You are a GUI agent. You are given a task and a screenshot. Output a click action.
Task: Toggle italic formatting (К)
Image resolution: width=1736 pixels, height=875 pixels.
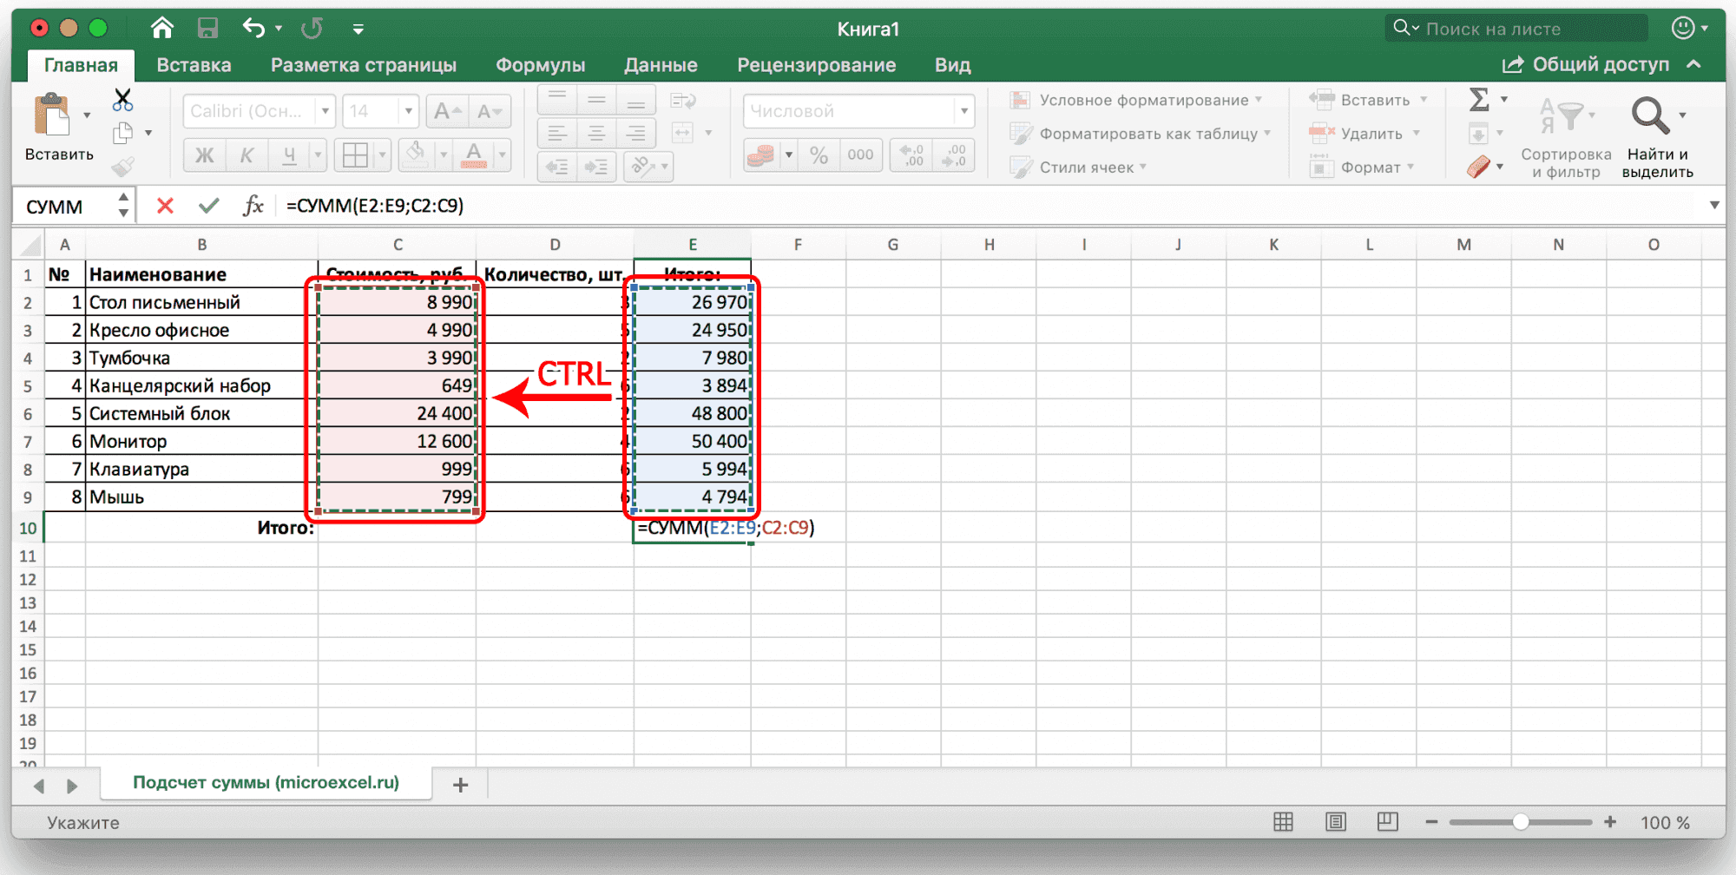coord(247,155)
